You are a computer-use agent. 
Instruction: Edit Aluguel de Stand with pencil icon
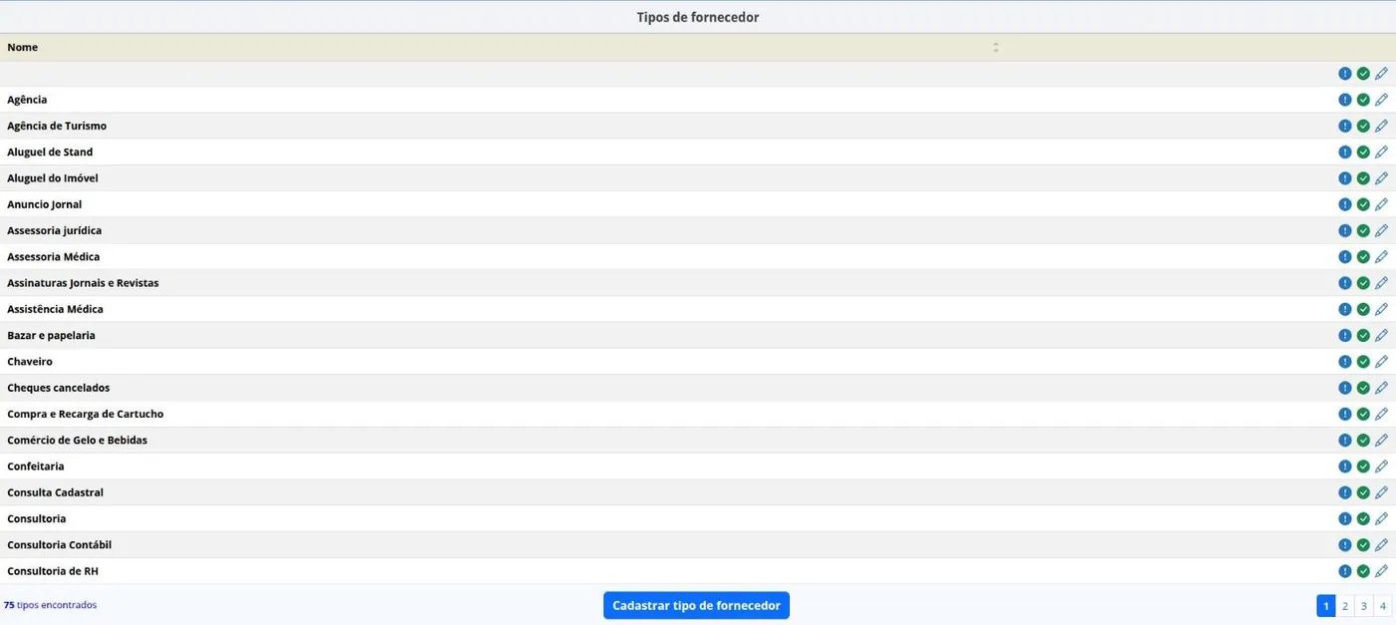(1381, 153)
